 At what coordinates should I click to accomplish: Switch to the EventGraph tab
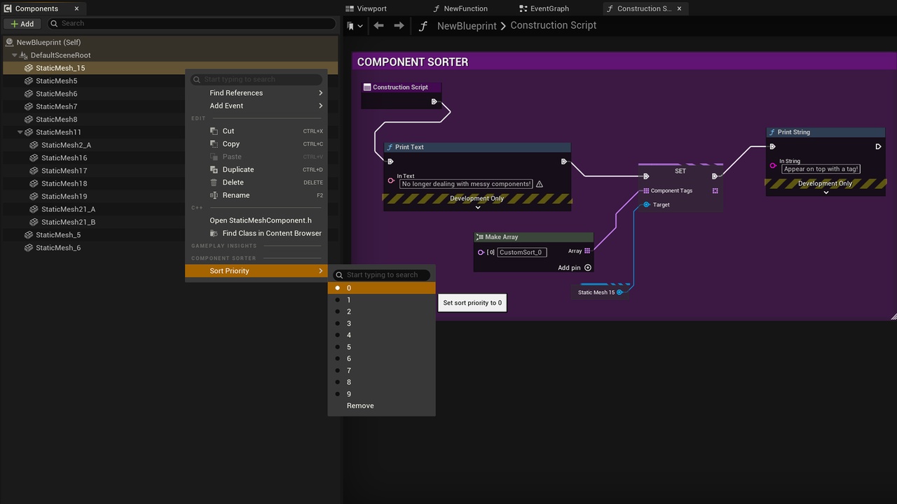click(545, 8)
